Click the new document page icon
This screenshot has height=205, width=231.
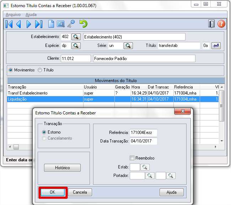tap(51, 24)
